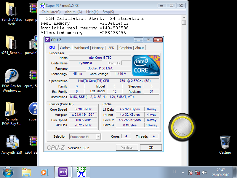Open the SPD tab in CPU-Z
Screen dimensions: 237x178
(x=111, y=48)
